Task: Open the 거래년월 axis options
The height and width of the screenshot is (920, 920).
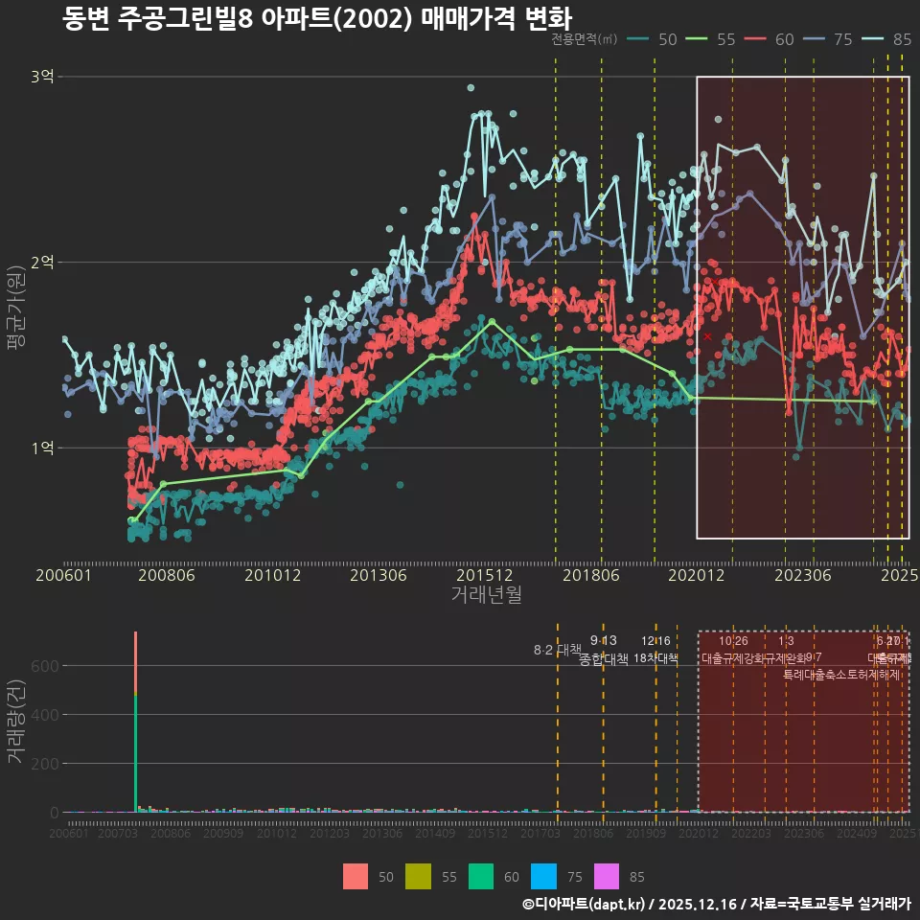Action: pos(487,594)
